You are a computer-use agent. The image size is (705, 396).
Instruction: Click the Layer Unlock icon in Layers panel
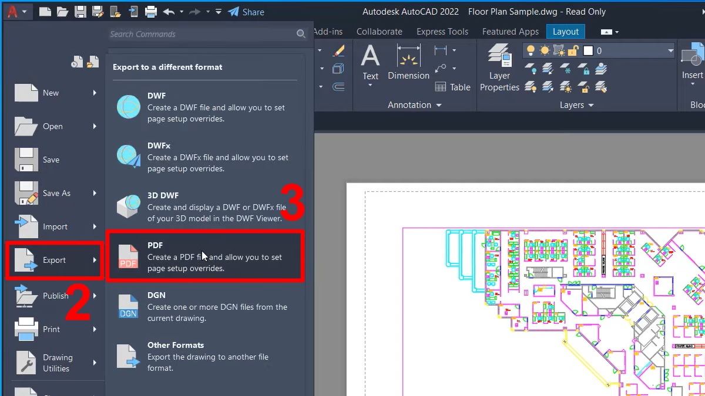click(x=583, y=87)
